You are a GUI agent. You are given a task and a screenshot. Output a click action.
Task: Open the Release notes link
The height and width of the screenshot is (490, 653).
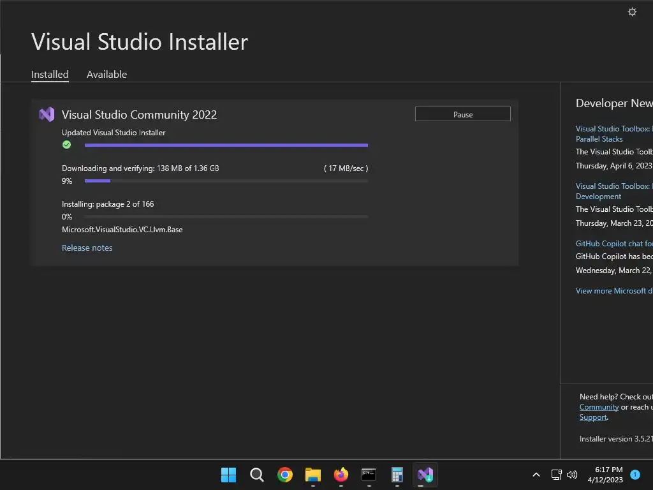tap(87, 248)
